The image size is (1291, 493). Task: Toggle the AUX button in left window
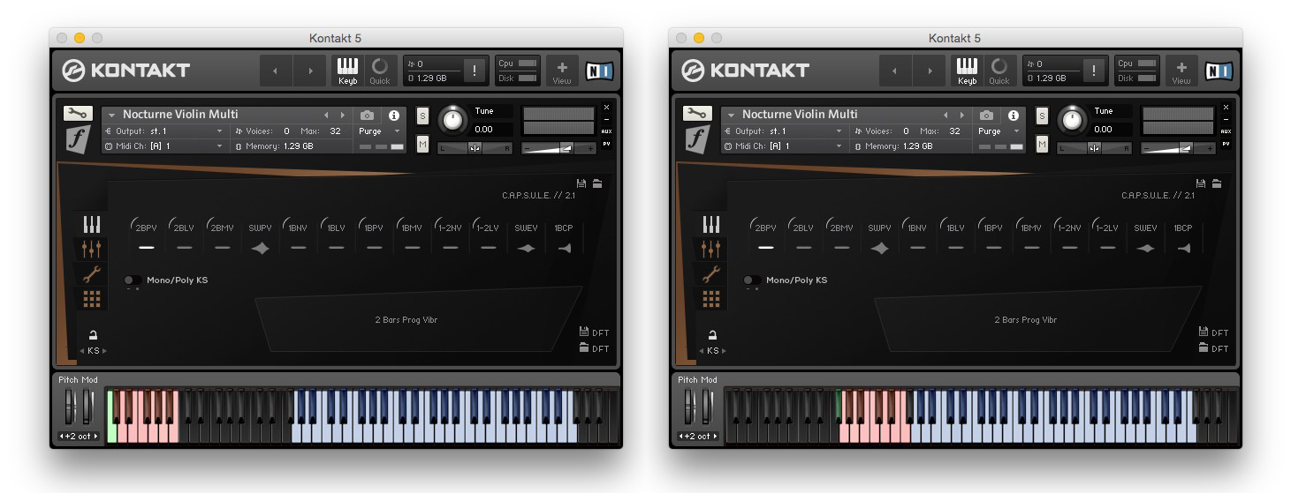606,131
